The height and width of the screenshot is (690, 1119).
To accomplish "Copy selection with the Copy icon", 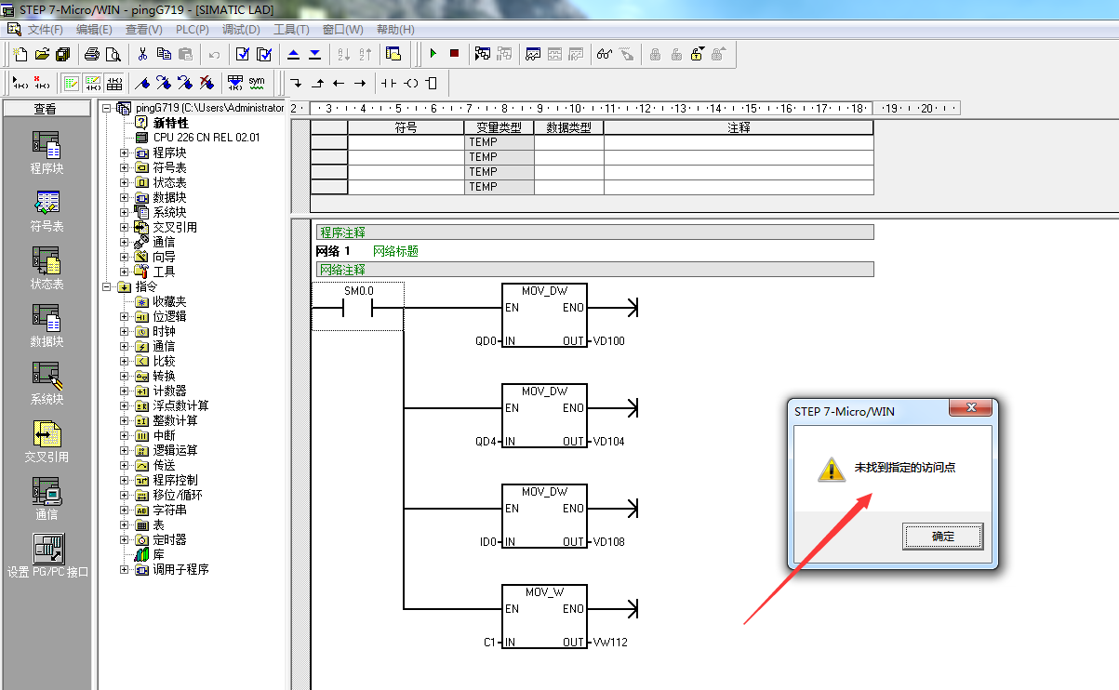I will click(x=164, y=54).
